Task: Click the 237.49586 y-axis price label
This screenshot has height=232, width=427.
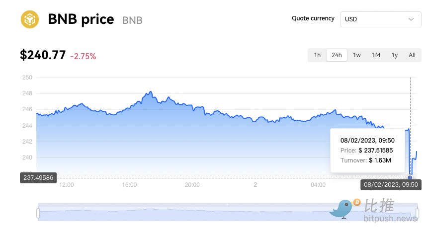Action: point(38,177)
